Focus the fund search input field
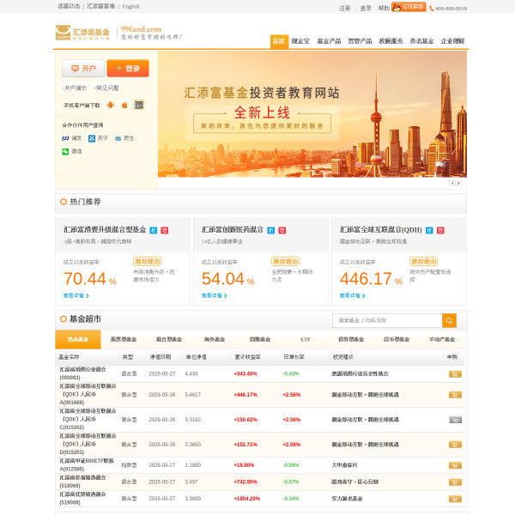The width and height of the screenshot is (515, 515). (x=387, y=320)
